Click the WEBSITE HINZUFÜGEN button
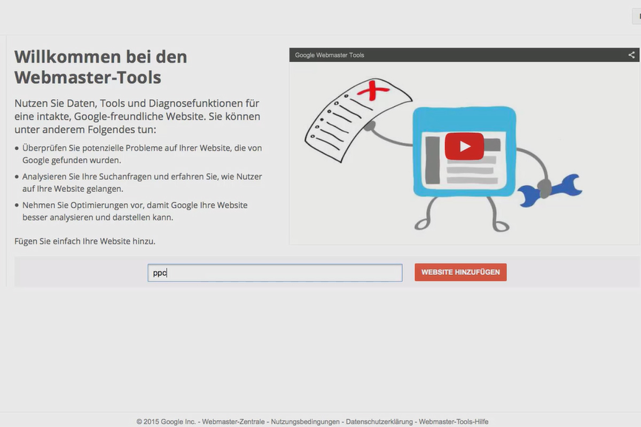The height and width of the screenshot is (427, 641). coord(460,272)
